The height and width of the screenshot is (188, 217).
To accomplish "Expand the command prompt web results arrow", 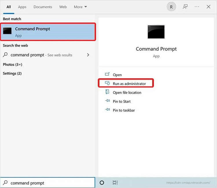I will (88, 55).
